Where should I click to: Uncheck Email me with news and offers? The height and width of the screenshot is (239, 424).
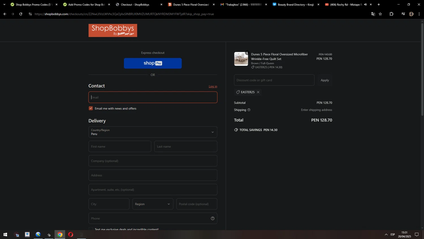pyautogui.click(x=91, y=108)
